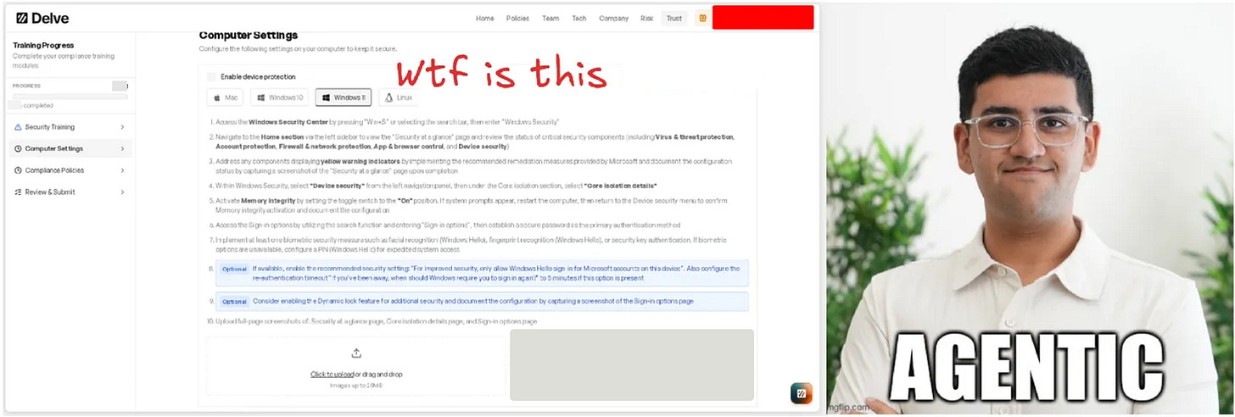This screenshot has width=1235, height=417.
Task: Click the AGENTIC meme image
Action: pos(1031,208)
